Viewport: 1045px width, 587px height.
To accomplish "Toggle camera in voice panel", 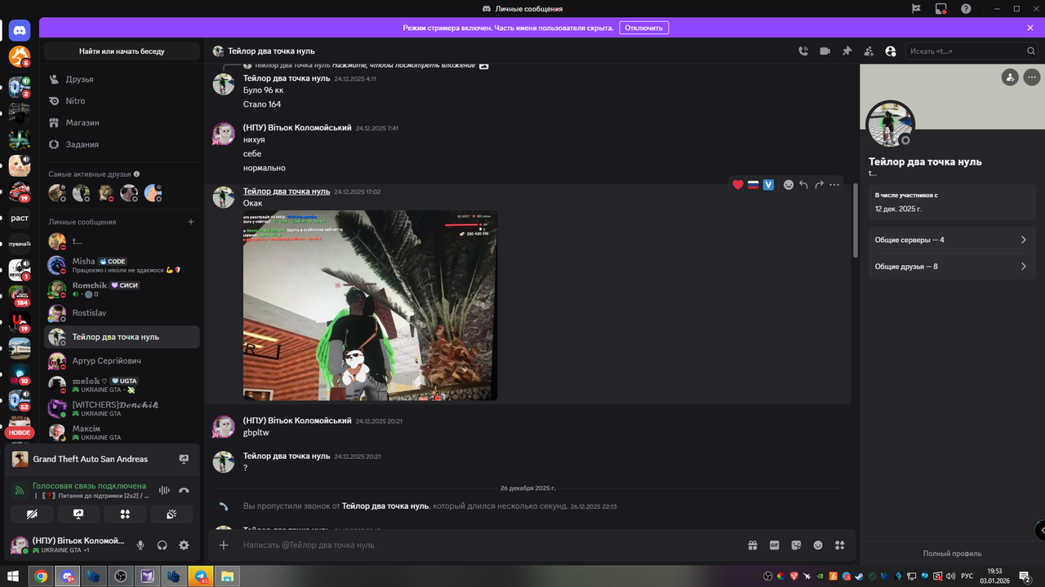I will 32,514.
